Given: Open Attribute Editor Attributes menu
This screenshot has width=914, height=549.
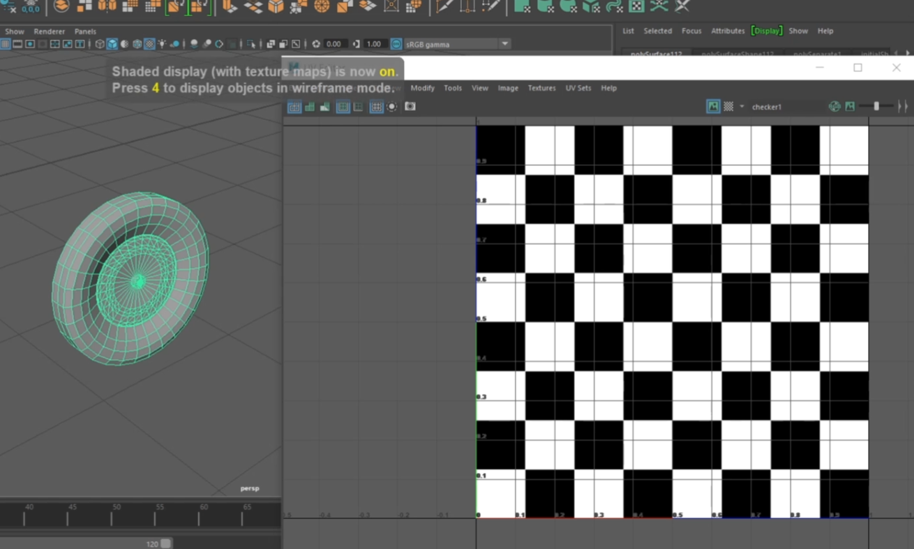Looking at the screenshot, I should pos(728,31).
